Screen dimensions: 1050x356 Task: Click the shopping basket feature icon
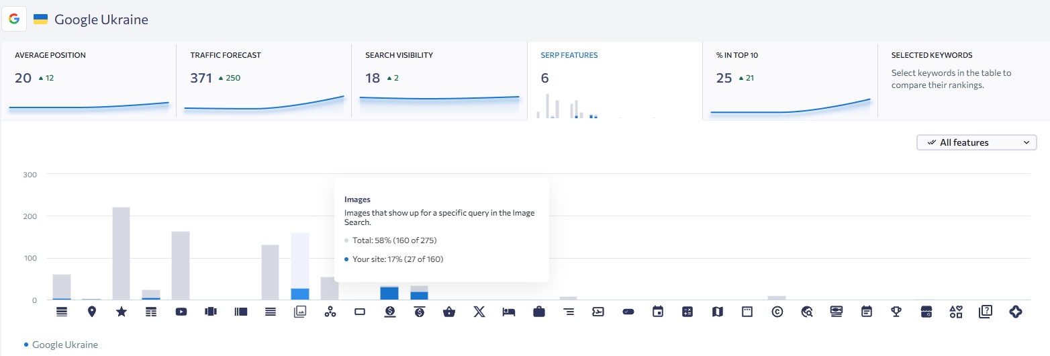click(x=449, y=312)
